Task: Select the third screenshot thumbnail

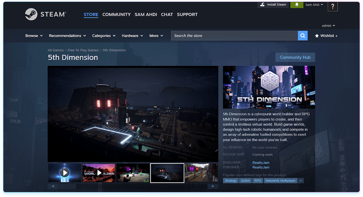Action: point(133,173)
